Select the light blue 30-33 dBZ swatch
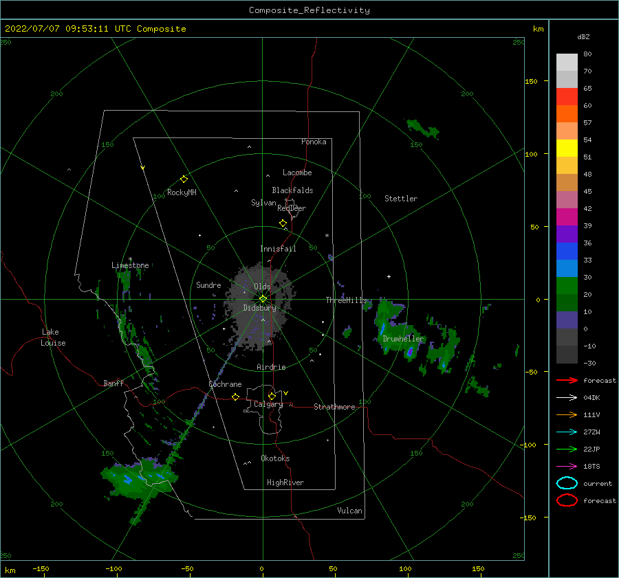The image size is (619, 578). click(567, 269)
